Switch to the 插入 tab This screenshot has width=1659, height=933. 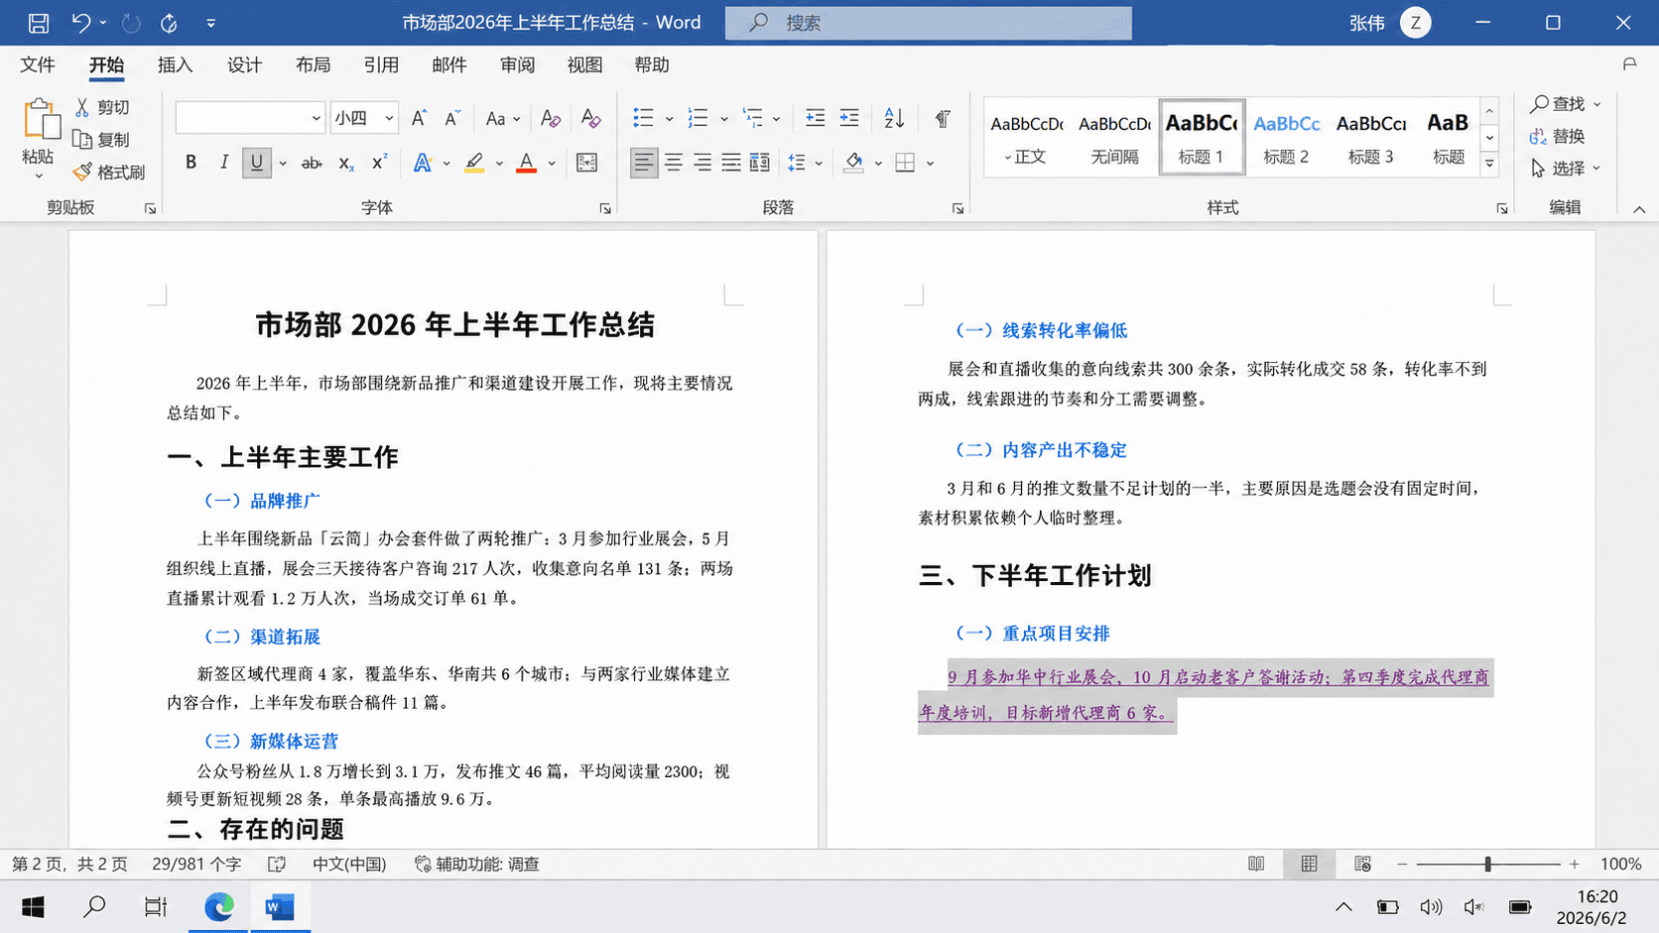tap(175, 64)
